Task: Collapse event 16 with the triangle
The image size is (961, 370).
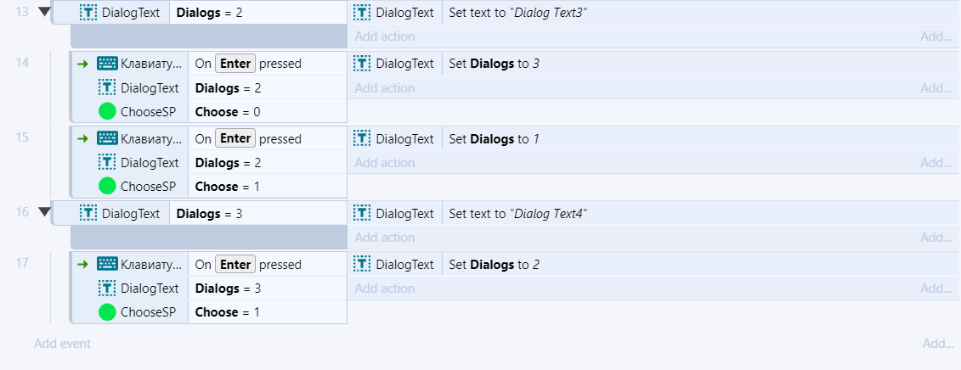Action: click(44, 212)
